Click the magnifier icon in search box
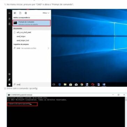 [15, 84]
